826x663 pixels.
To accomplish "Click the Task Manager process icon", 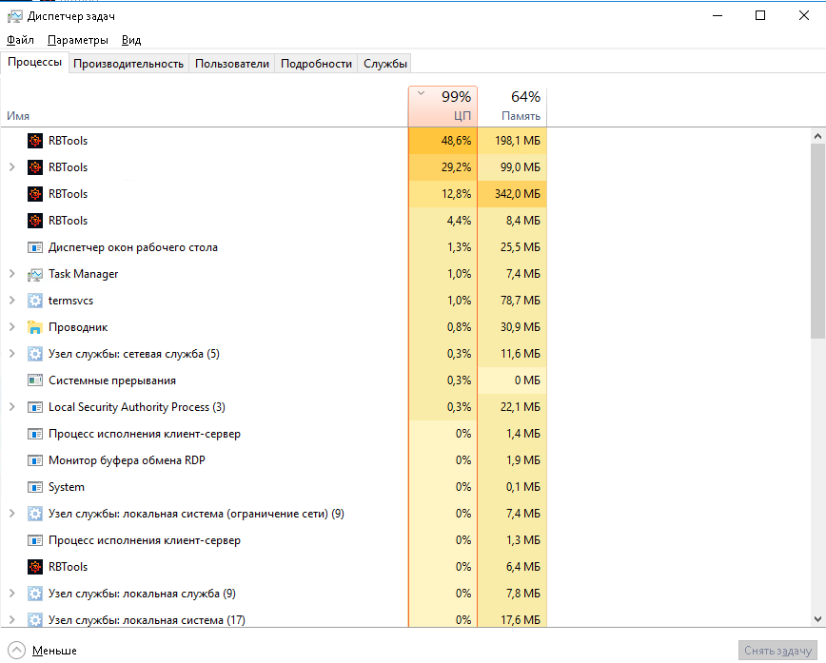I will (35, 274).
